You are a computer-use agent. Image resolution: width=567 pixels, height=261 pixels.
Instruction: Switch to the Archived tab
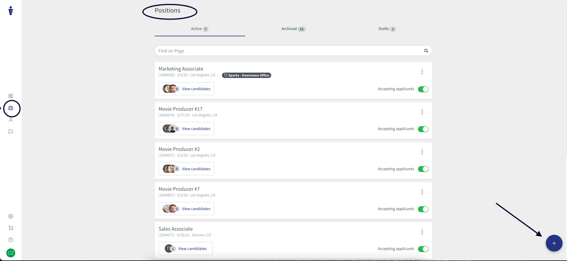click(293, 29)
